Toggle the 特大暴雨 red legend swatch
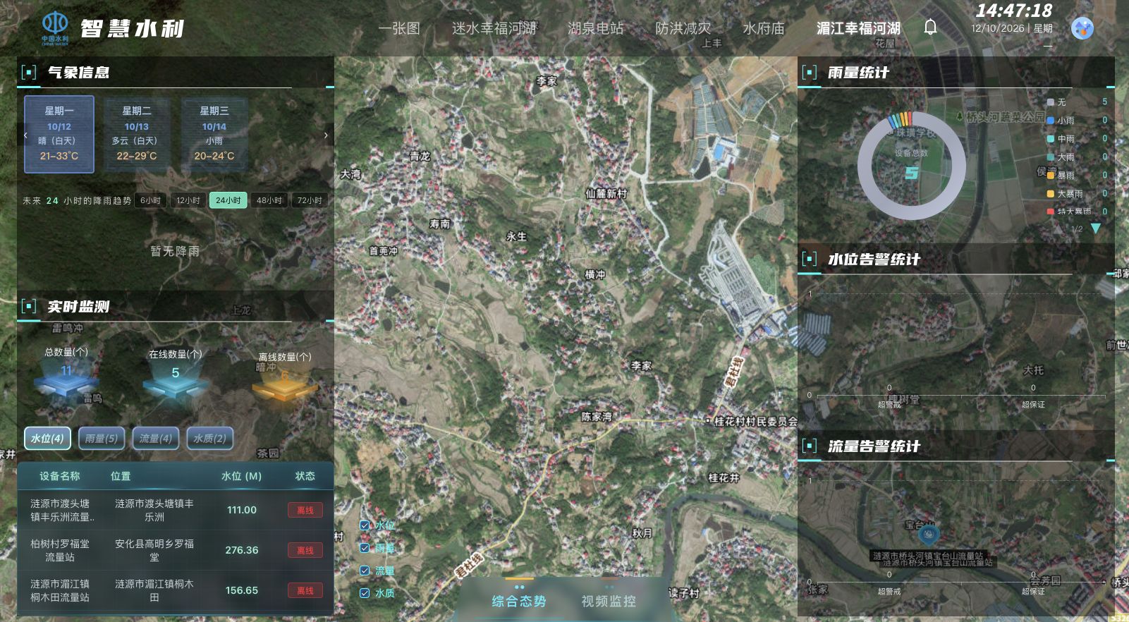The width and height of the screenshot is (1129, 622). pyautogui.click(x=1051, y=212)
